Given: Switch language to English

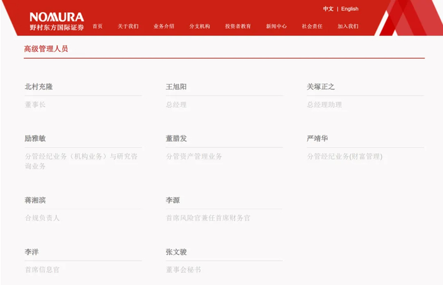Looking at the screenshot, I should [x=350, y=9].
